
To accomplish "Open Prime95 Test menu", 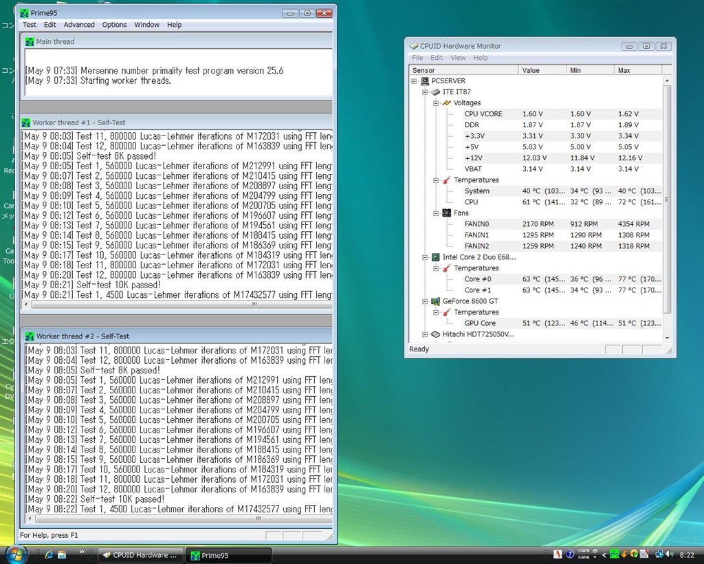I will (30, 25).
